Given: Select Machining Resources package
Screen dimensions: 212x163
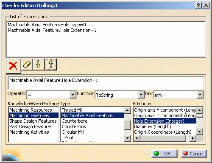Looking at the screenshot, I should pyautogui.click(x=33, y=110).
